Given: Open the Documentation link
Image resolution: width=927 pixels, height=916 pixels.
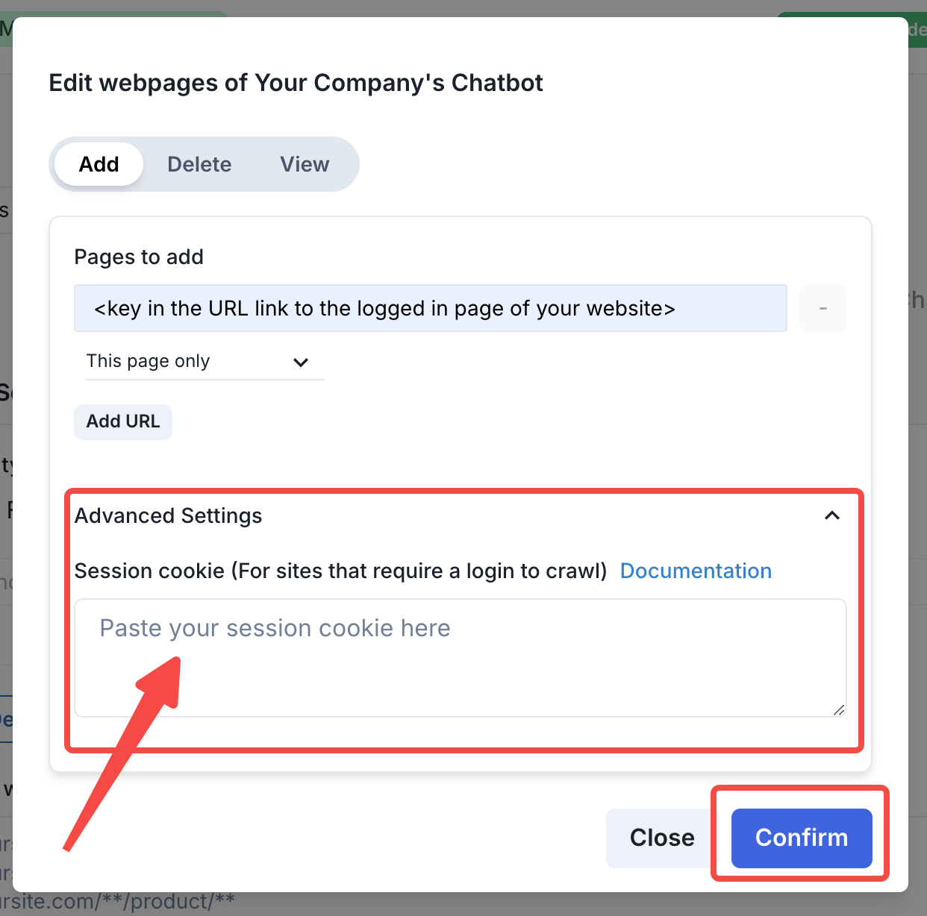Looking at the screenshot, I should point(696,571).
